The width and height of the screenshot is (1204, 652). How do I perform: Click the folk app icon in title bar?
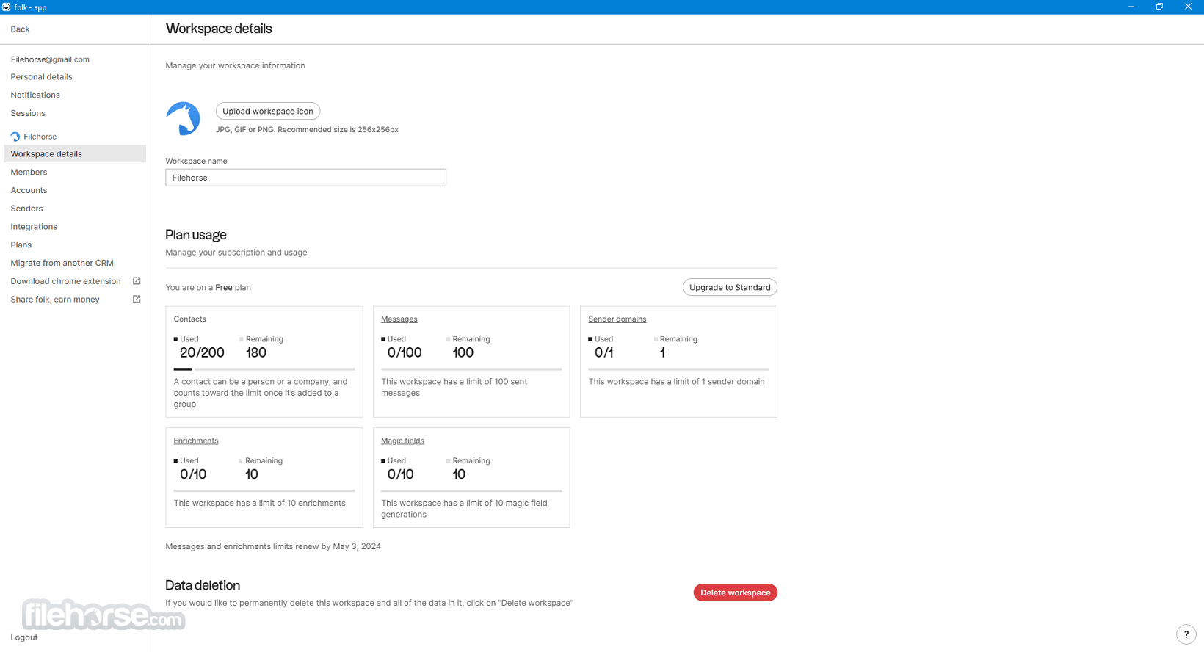point(7,7)
